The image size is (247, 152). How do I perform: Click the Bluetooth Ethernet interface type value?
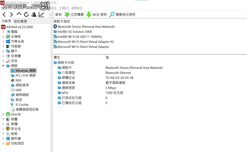pyautogui.click(x=118, y=73)
